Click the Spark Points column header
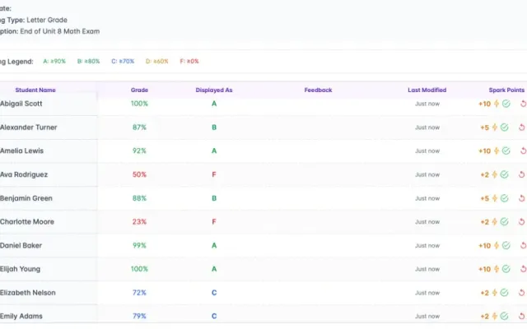This screenshot has width=527, height=329. coord(506,90)
